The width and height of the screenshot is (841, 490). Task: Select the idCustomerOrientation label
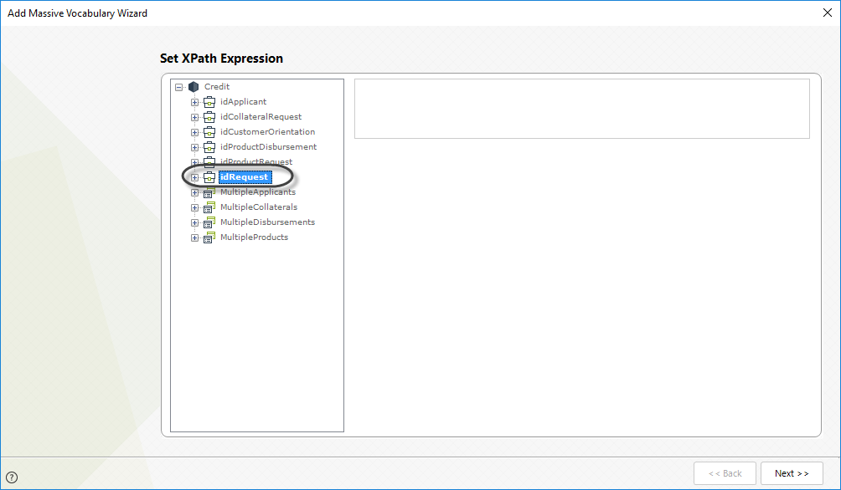268,132
